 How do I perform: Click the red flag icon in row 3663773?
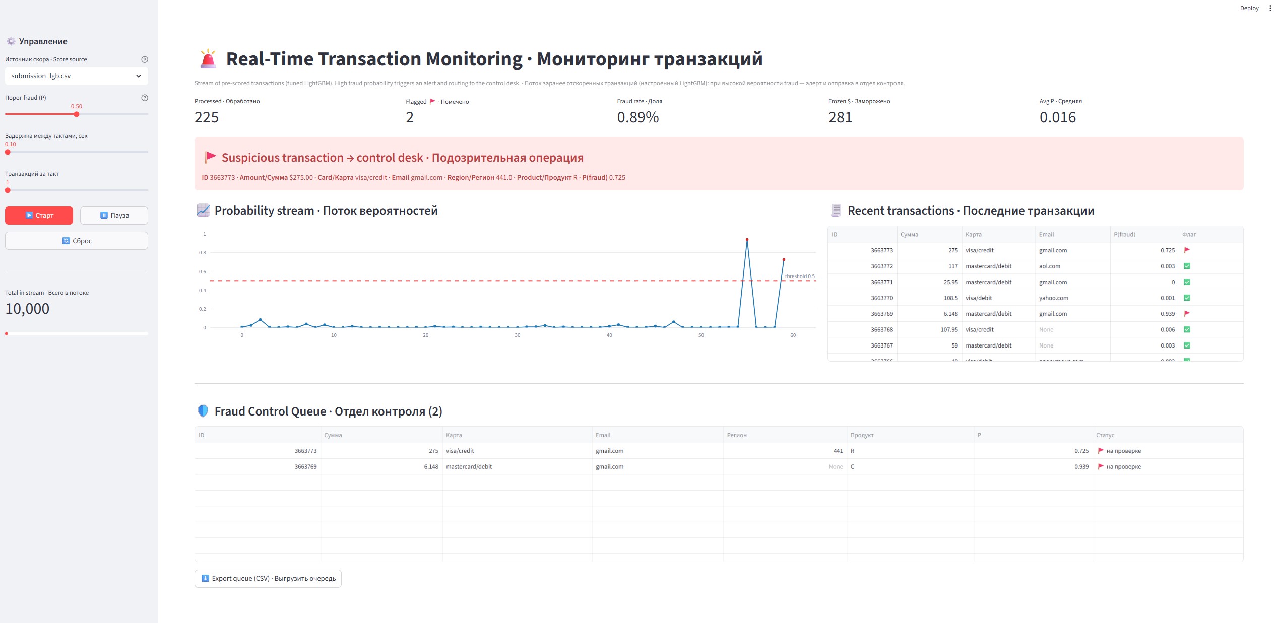click(x=1187, y=250)
